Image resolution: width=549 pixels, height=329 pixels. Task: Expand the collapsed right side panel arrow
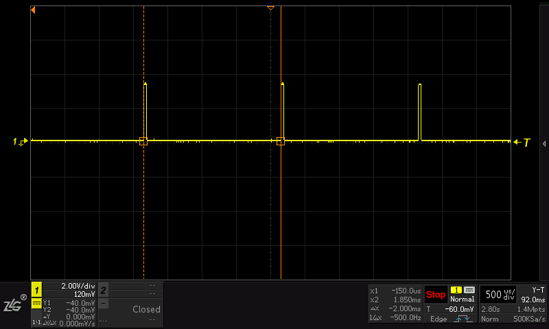click(x=544, y=144)
